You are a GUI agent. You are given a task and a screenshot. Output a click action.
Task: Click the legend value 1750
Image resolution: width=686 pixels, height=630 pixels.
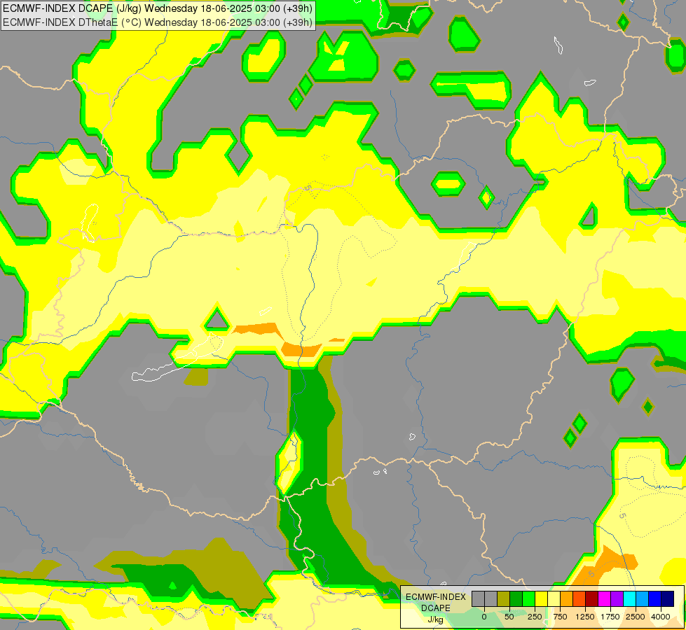(610, 617)
